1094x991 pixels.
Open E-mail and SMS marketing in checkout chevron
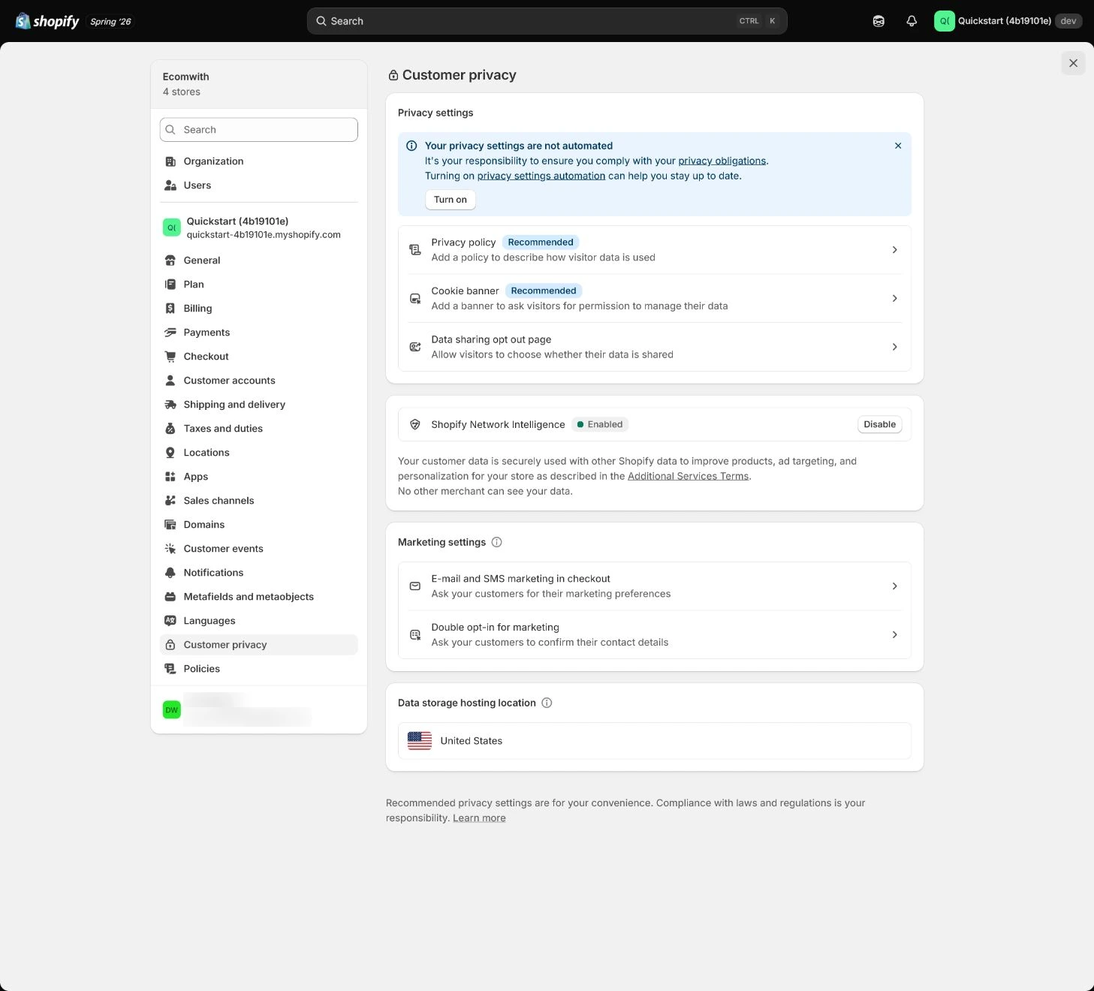(x=894, y=586)
